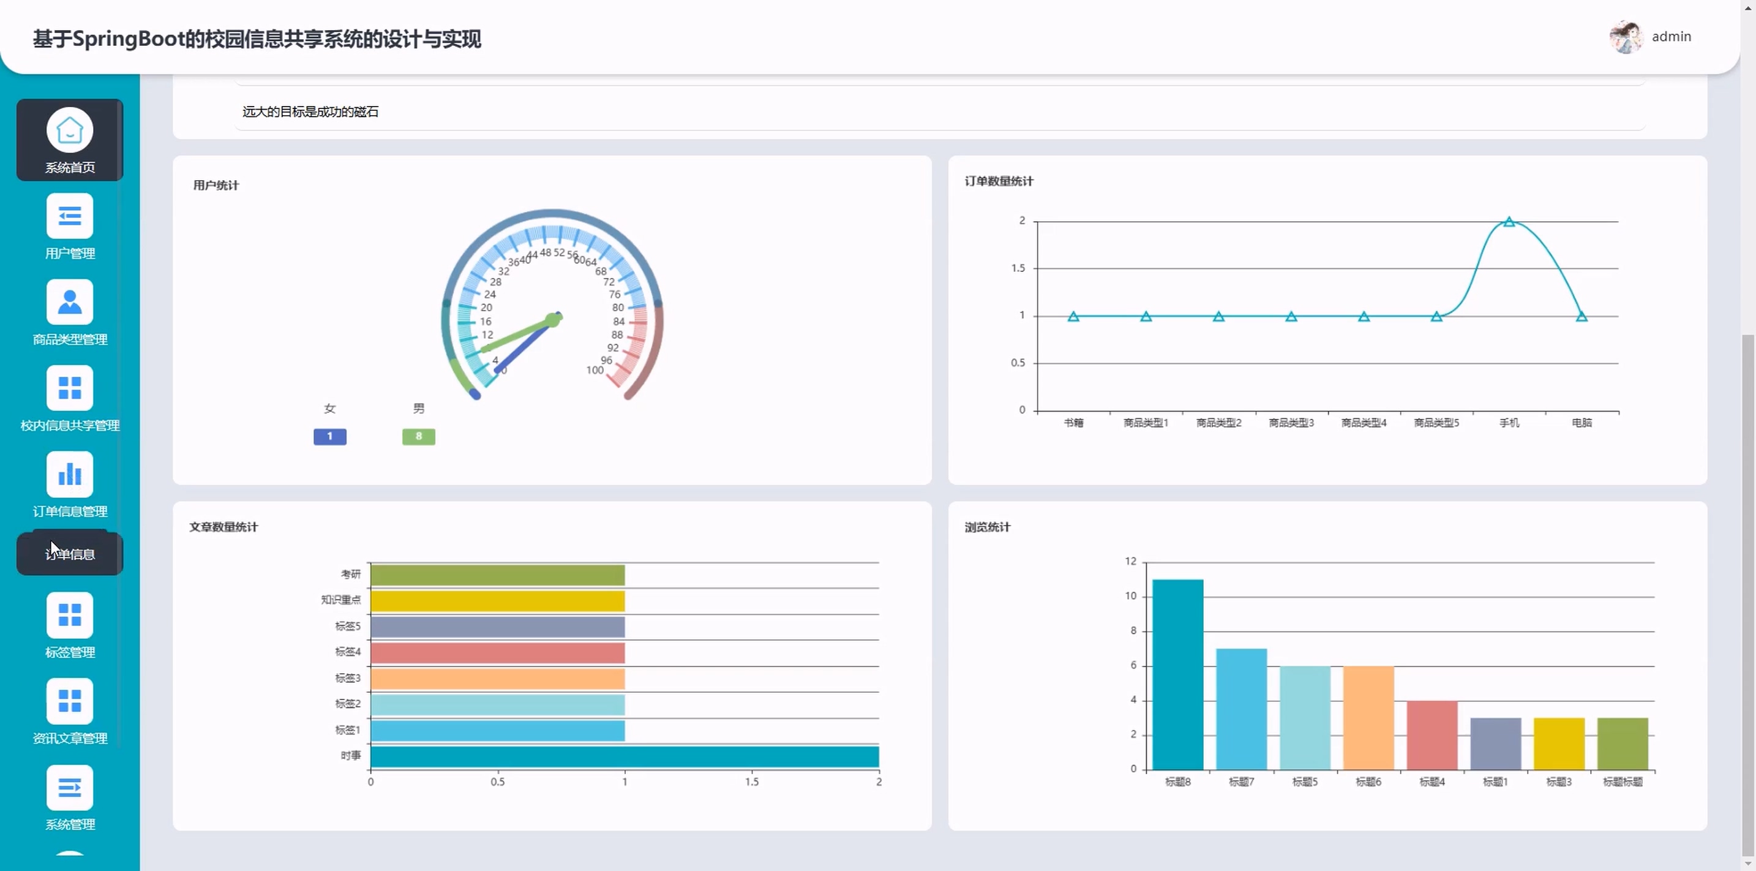Toggle the 男 legend swatch
Image resolution: width=1756 pixels, height=871 pixels.
(x=419, y=437)
